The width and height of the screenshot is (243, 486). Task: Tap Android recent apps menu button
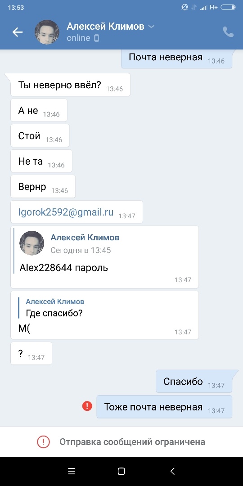point(71,472)
